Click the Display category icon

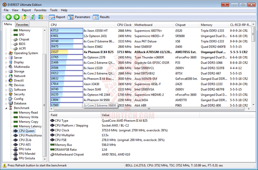pos(11,62)
